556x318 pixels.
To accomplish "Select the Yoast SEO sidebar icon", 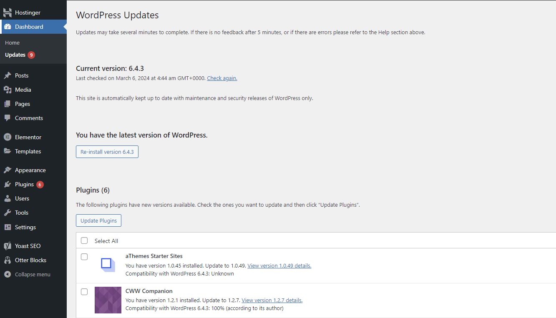I will 8,245.
